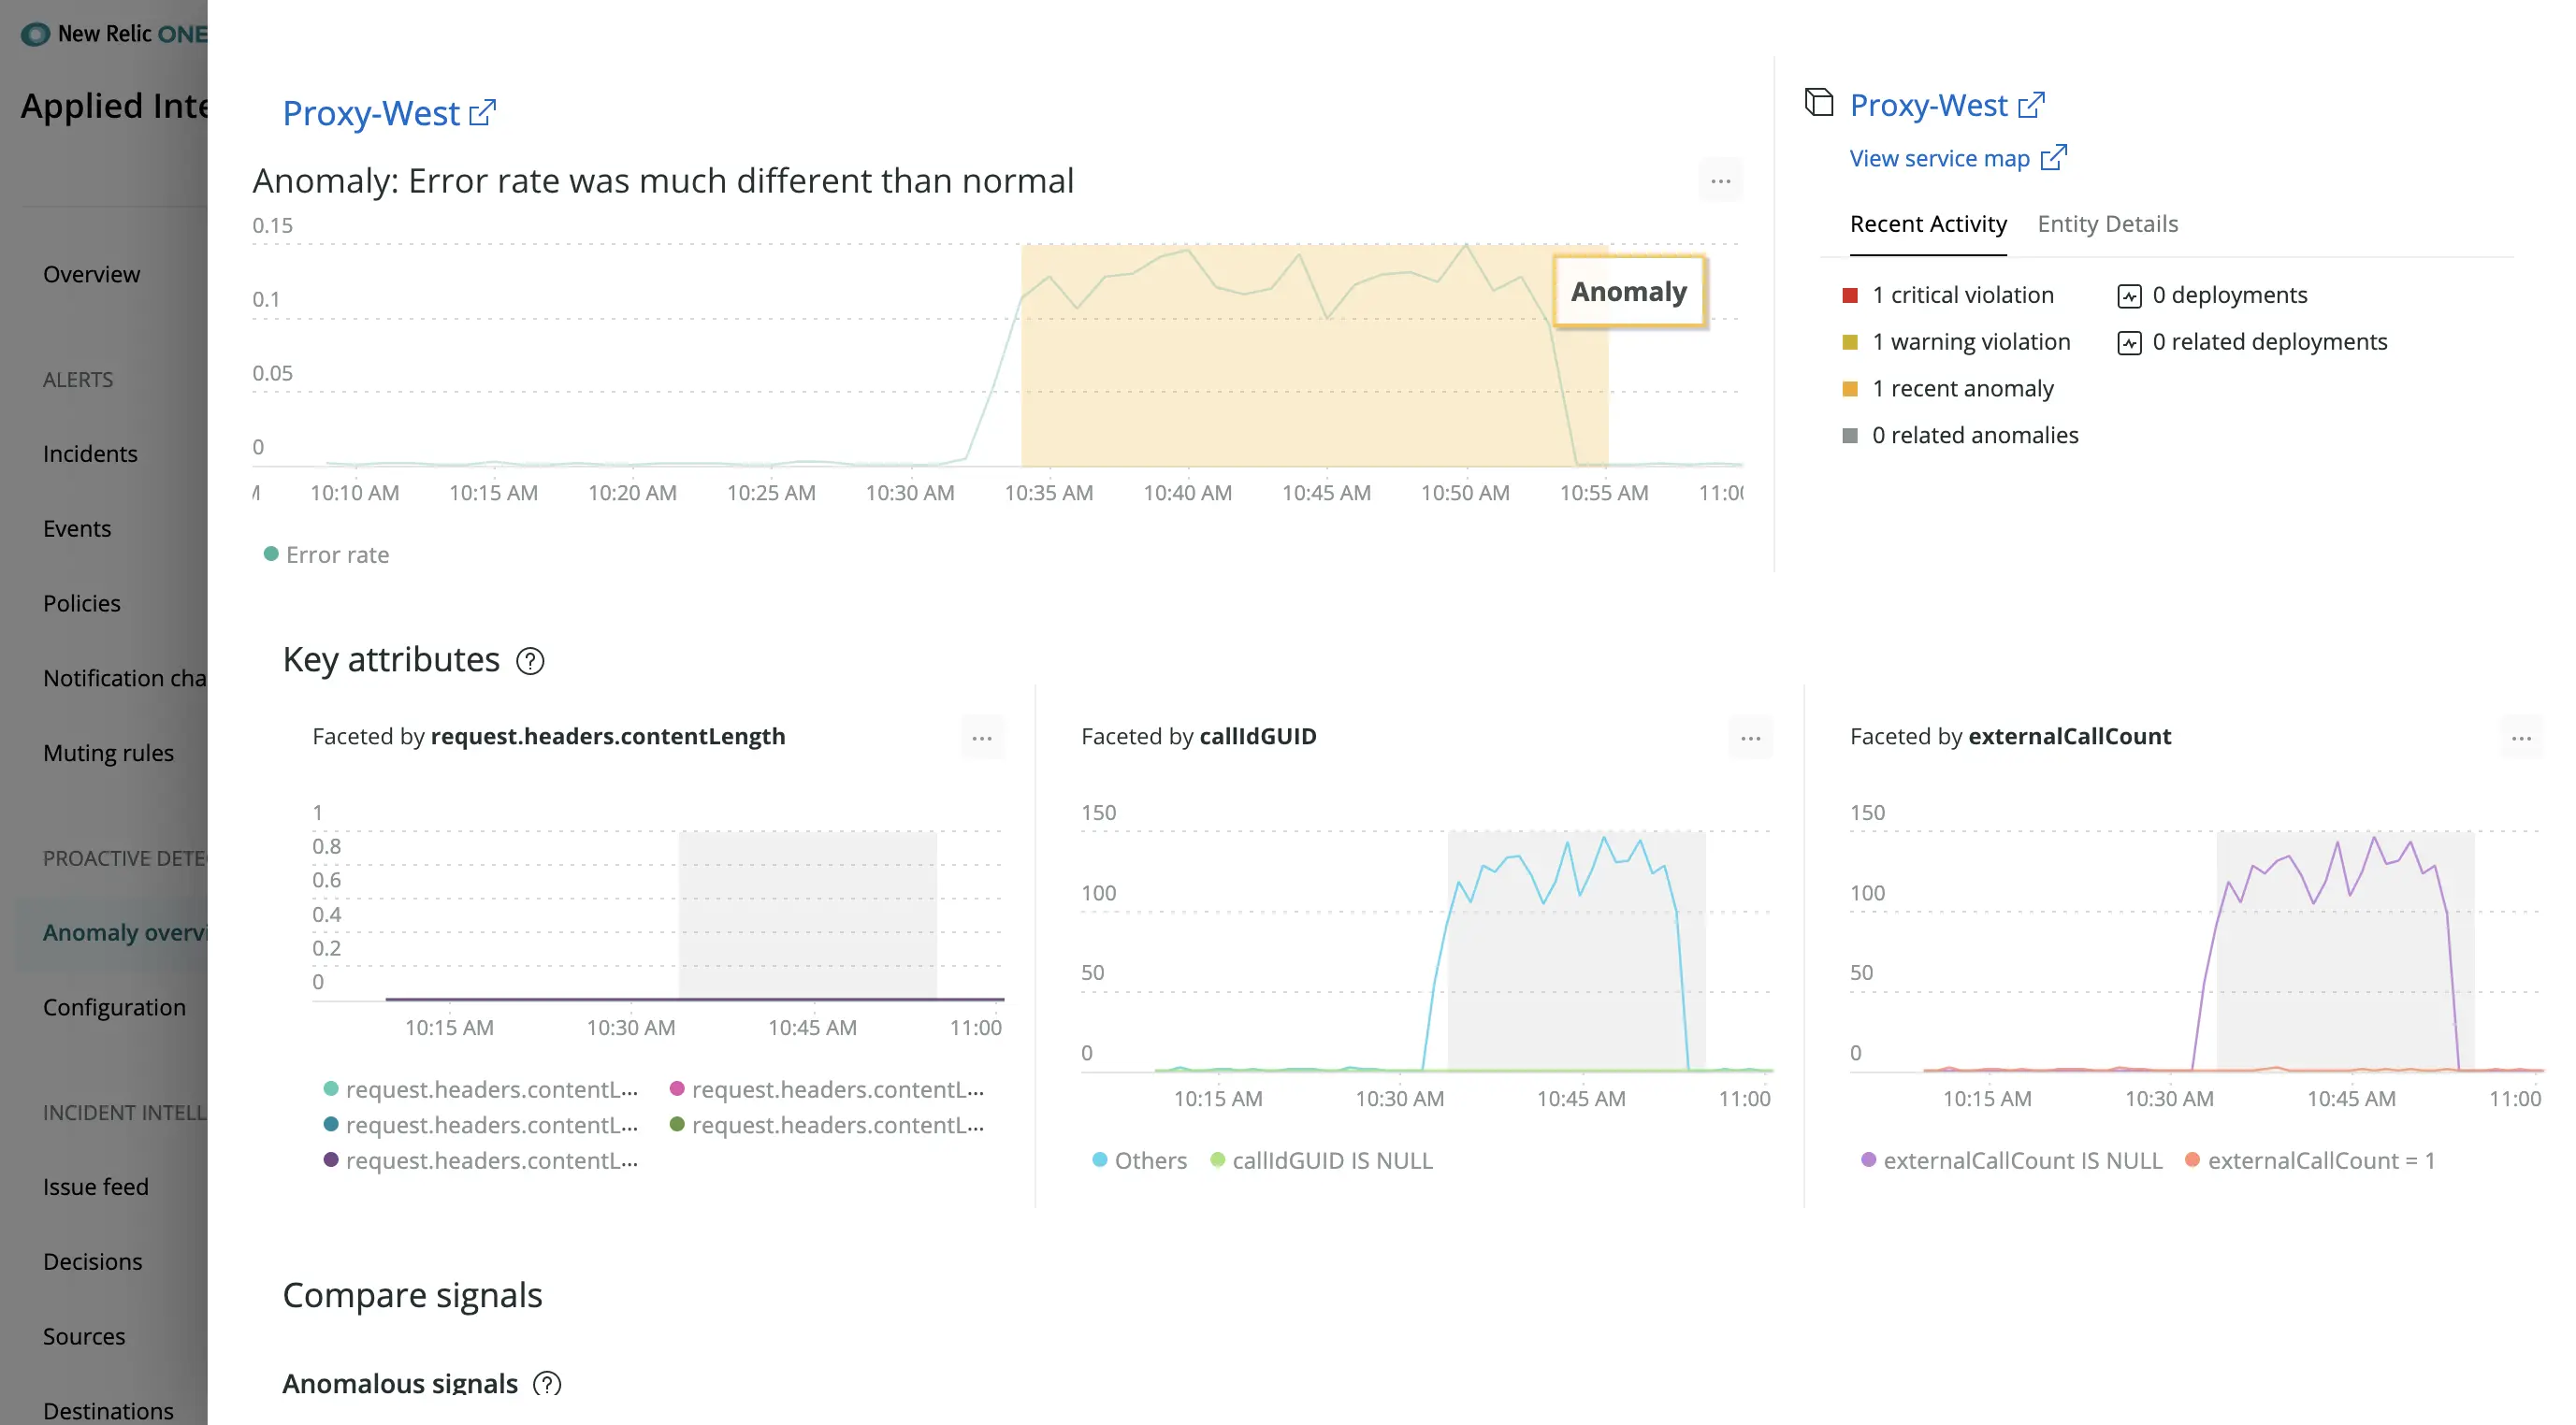Switch to the Entity Details tab
The image size is (2576, 1425).
click(x=2107, y=223)
